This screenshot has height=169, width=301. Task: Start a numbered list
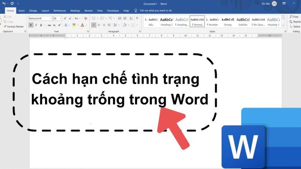point(102,18)
